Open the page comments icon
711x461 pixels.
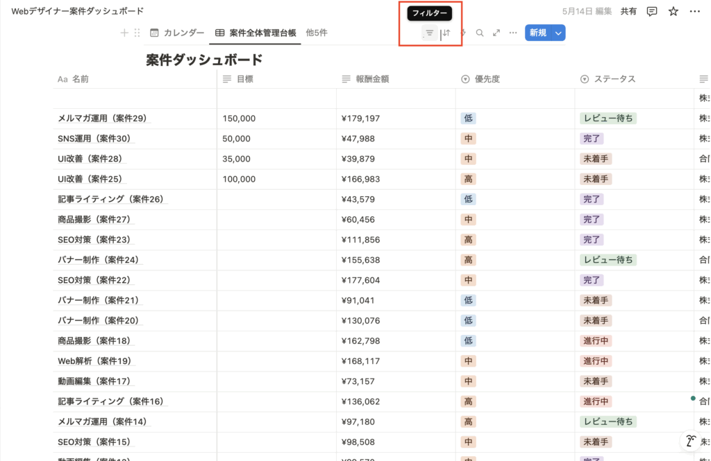[x=652, y=11]
